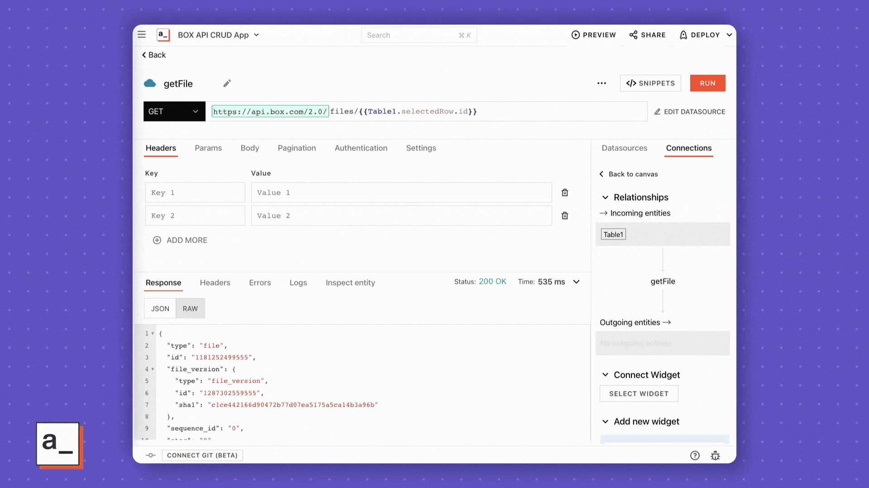
Task: Click the Appsmith logo icon
Action: tap(163, 35)
